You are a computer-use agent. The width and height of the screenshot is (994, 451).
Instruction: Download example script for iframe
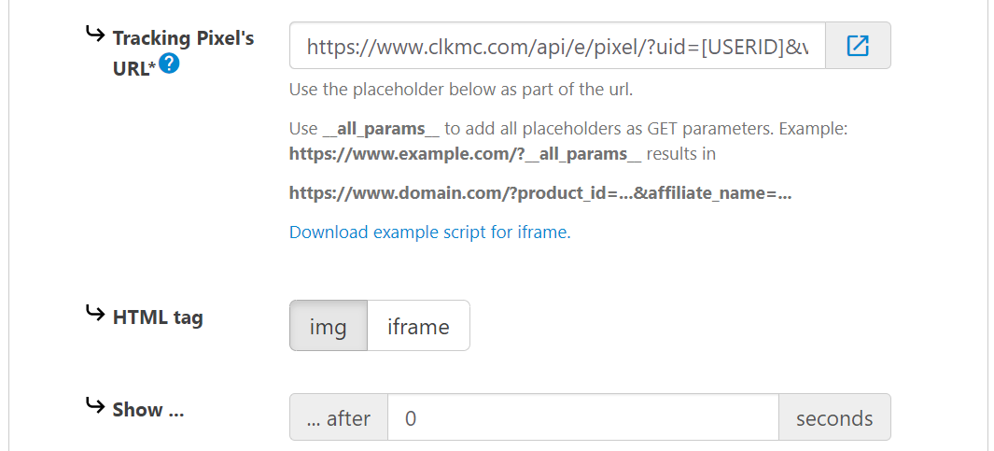(428, 233)
